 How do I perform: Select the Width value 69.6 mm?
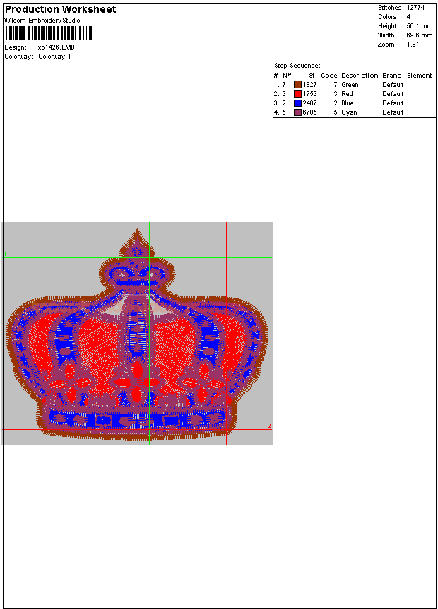tap(420, 35)
